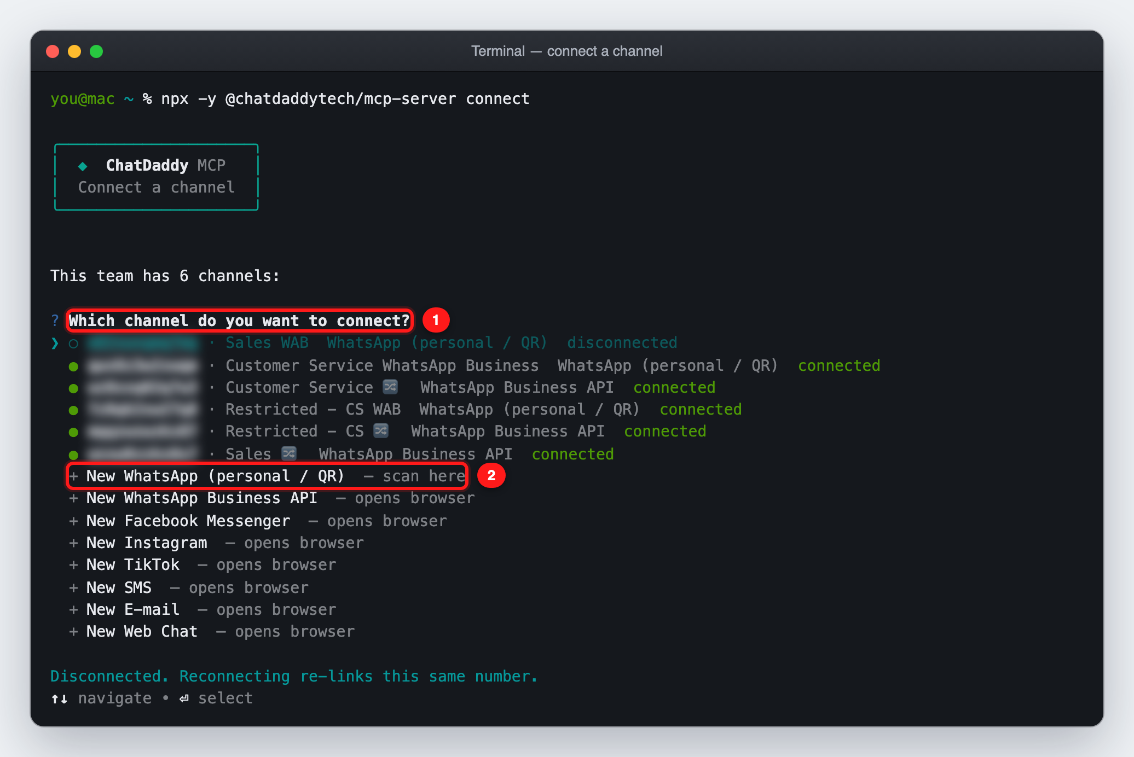The image size is (1134, 757).
Task: Click "connected" status on Restricted – CS WAB row
Action: coord(701,409)
